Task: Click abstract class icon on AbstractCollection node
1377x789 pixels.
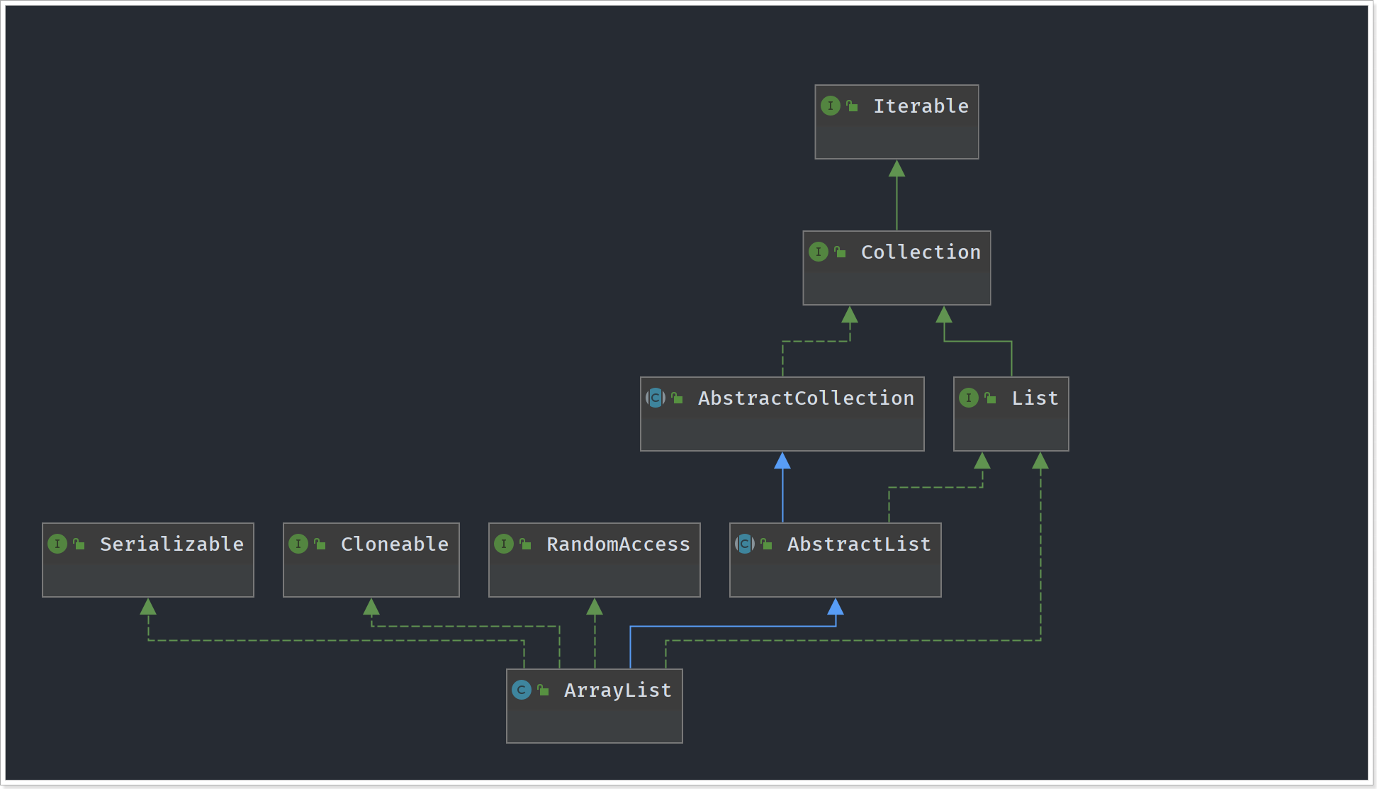Action: (656, 398)
